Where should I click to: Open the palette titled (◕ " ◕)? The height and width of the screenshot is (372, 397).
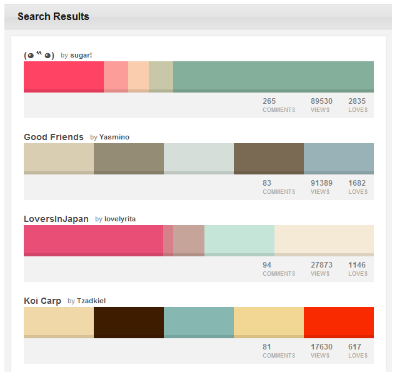click(39, 55)
